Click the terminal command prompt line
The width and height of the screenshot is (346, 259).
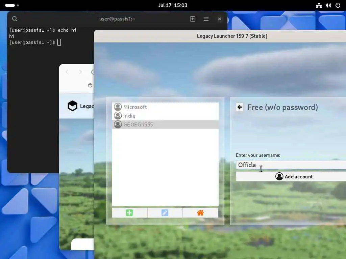coord(35,42)
